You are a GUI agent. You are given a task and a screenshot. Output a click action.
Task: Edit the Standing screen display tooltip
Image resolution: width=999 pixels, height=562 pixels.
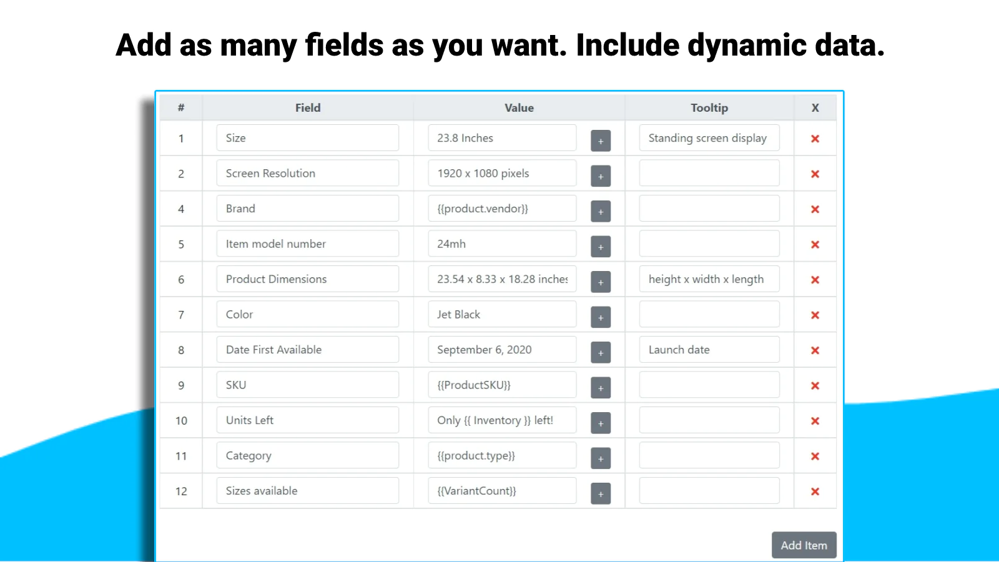[x=709, y=138]
